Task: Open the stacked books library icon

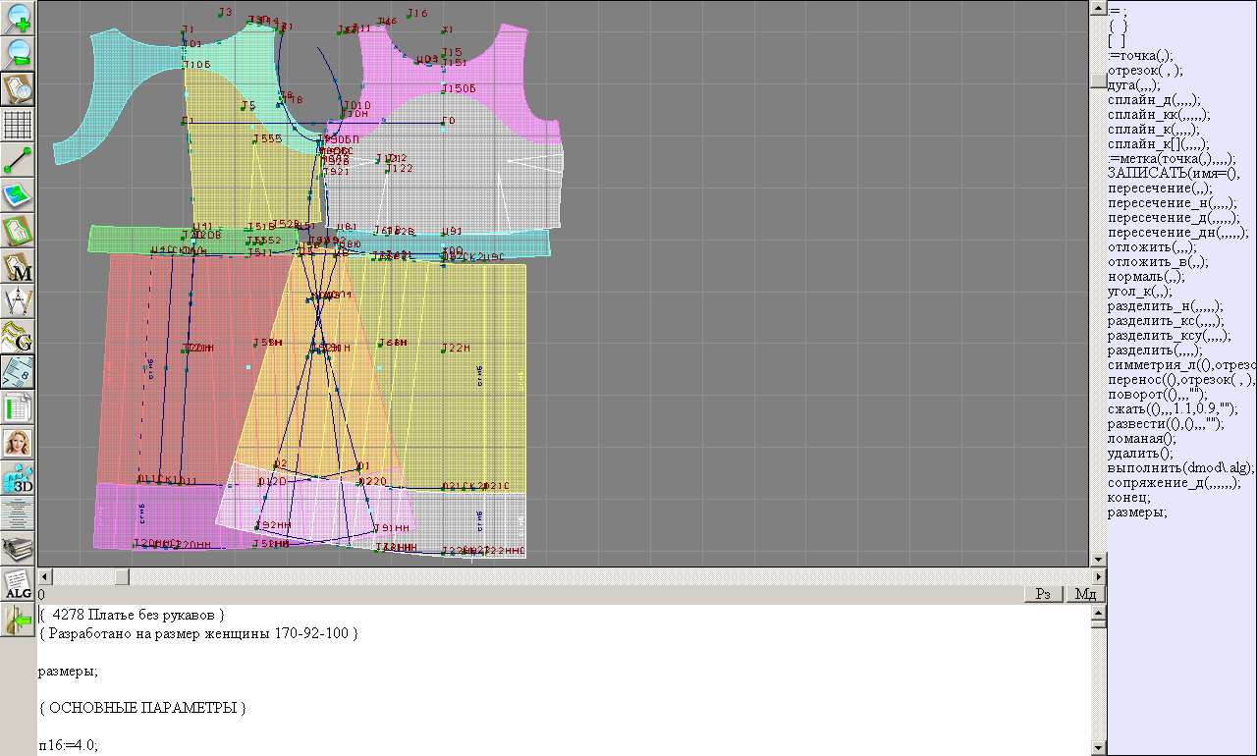Action: click(18, 548)
